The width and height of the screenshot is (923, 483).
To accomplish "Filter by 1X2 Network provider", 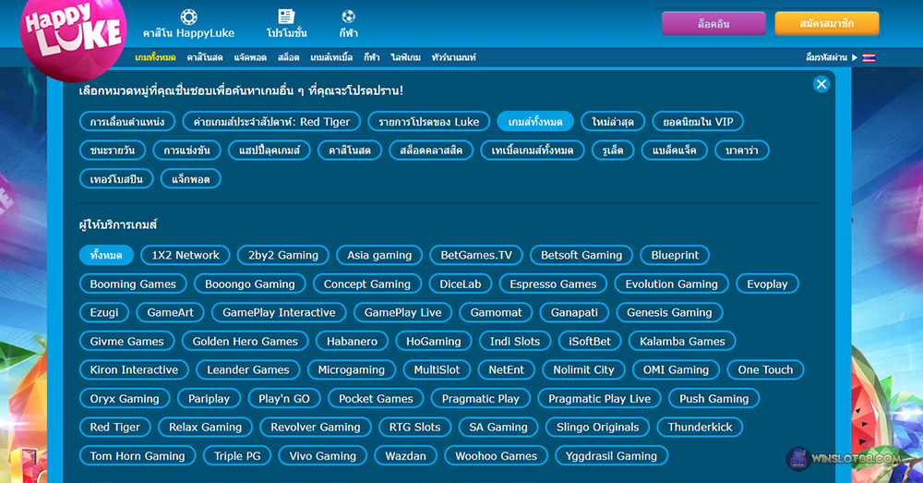I will click(186, 255).
